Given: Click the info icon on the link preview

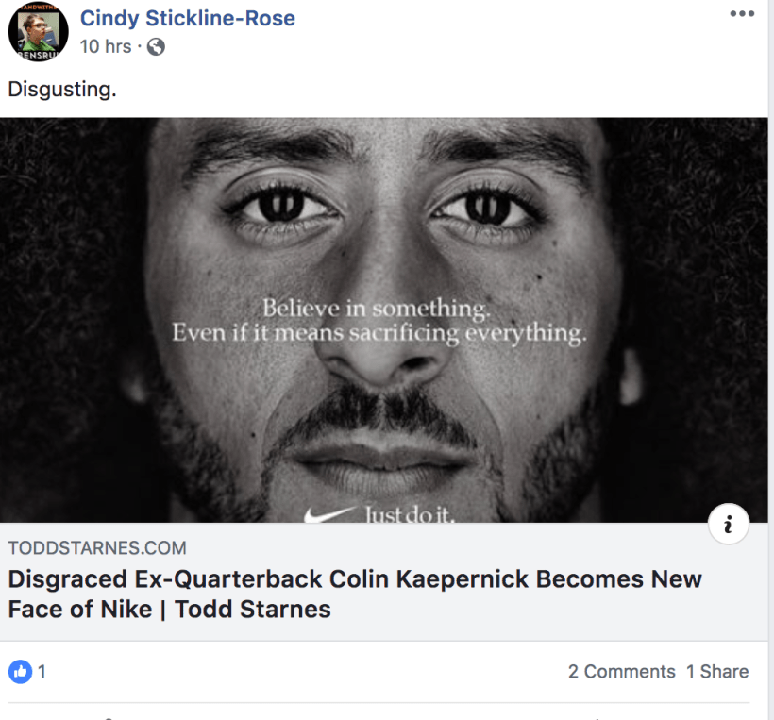Looking at the screenshot, I should pyautogui.click(x=728, y=524).
